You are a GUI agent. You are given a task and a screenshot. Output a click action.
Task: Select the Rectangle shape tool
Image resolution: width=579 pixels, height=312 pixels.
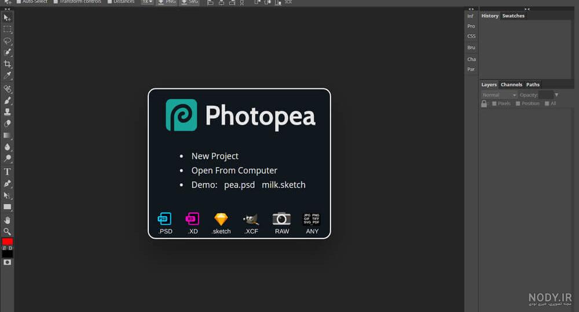(x=7, y=207)
